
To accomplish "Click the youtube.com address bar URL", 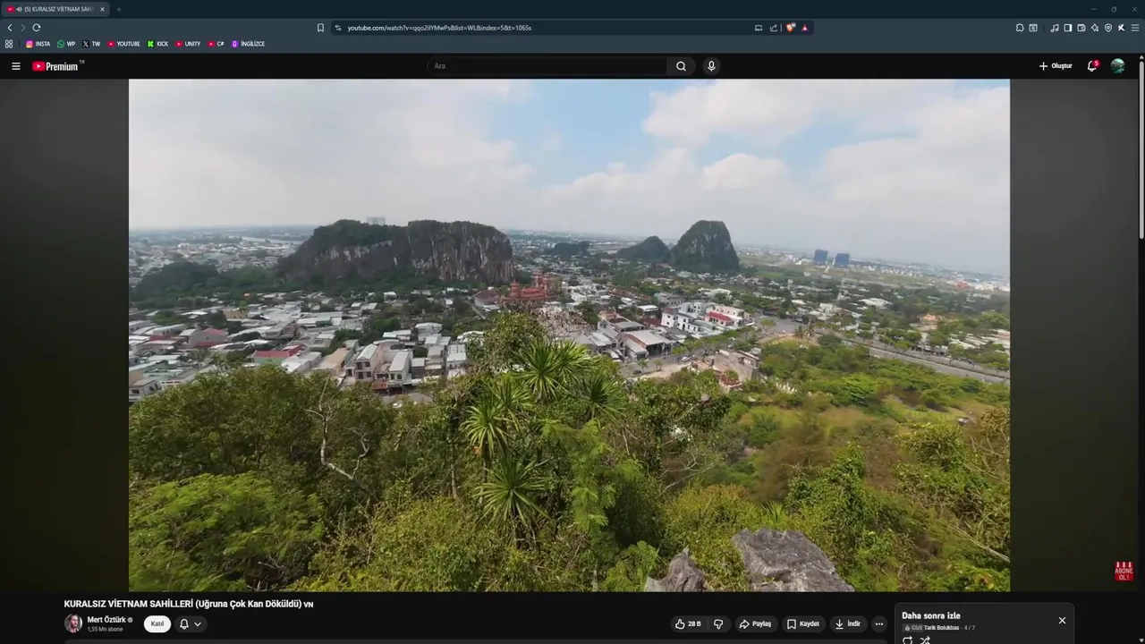I will coord(439,28).
